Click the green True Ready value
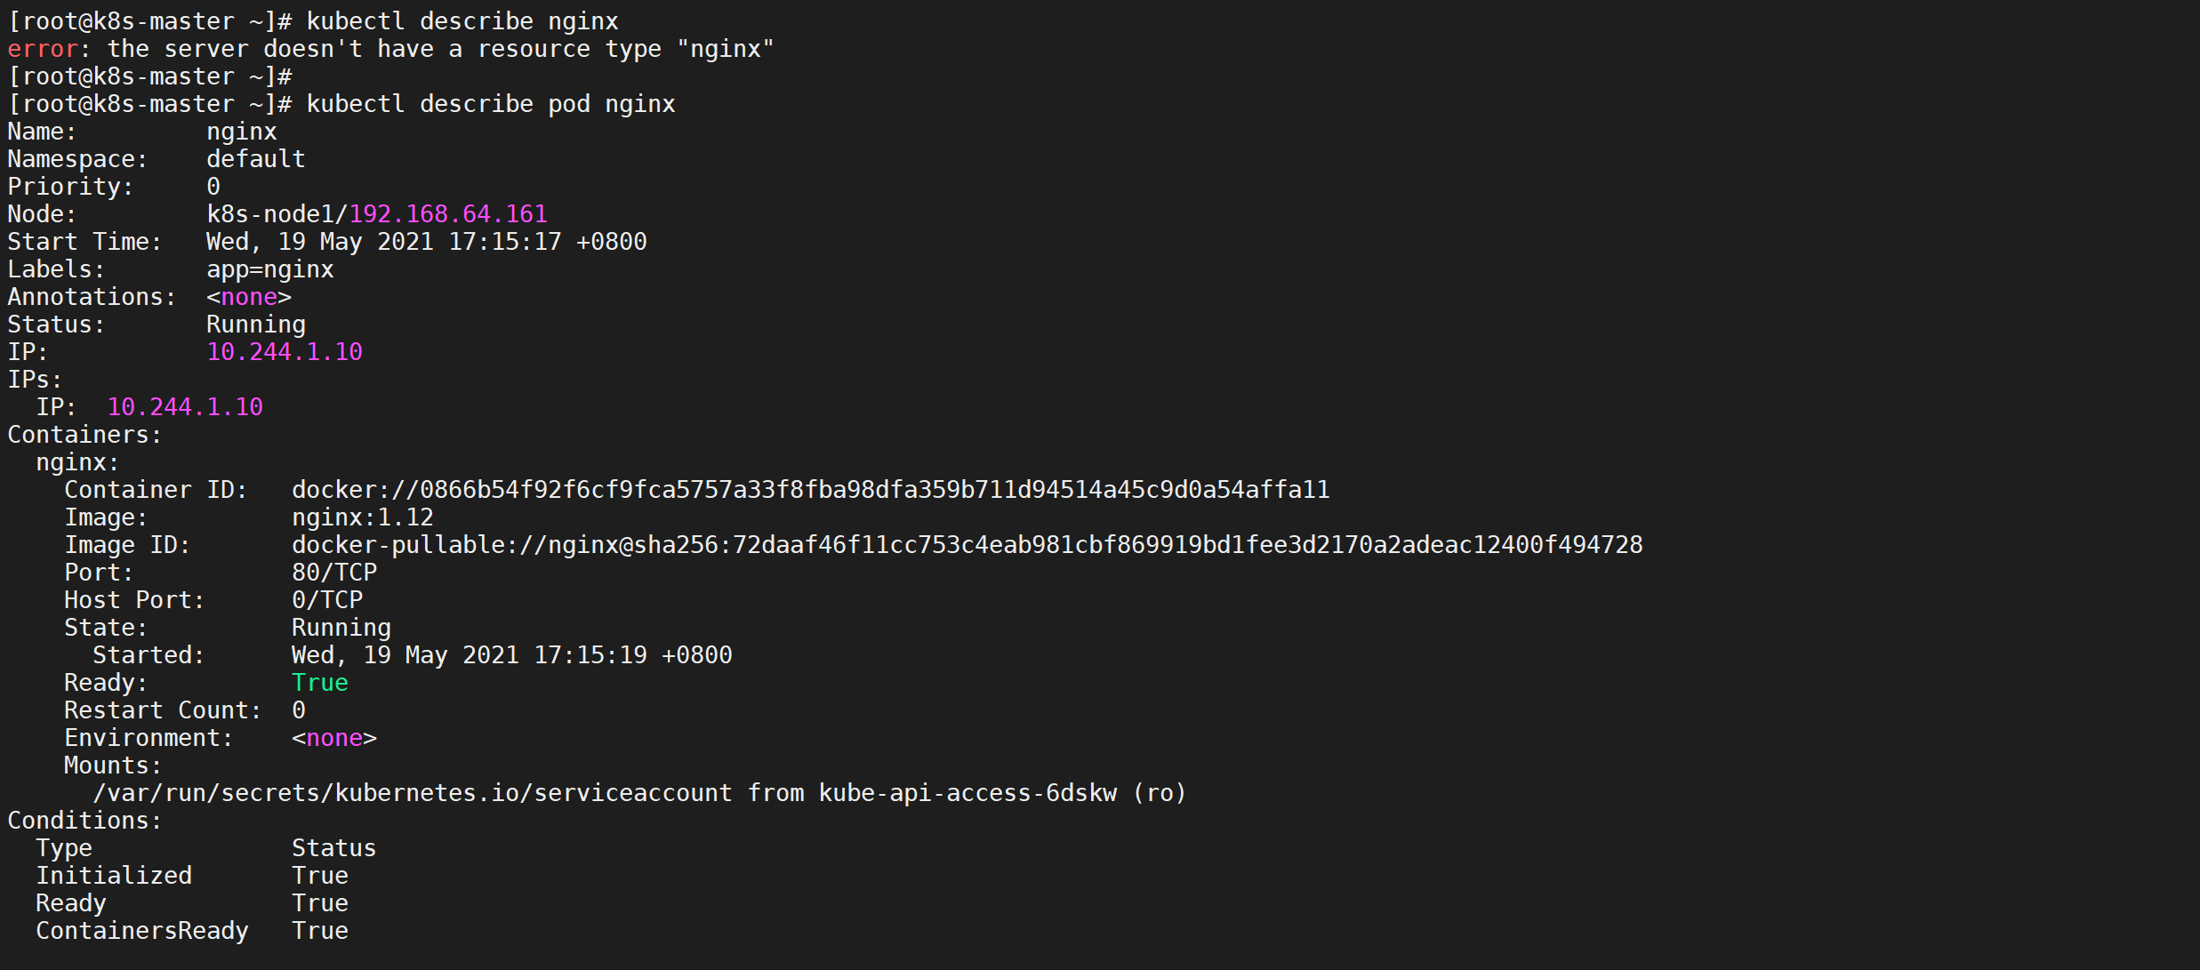Viewport: 2200px width, 970px height. click(320, 683)
